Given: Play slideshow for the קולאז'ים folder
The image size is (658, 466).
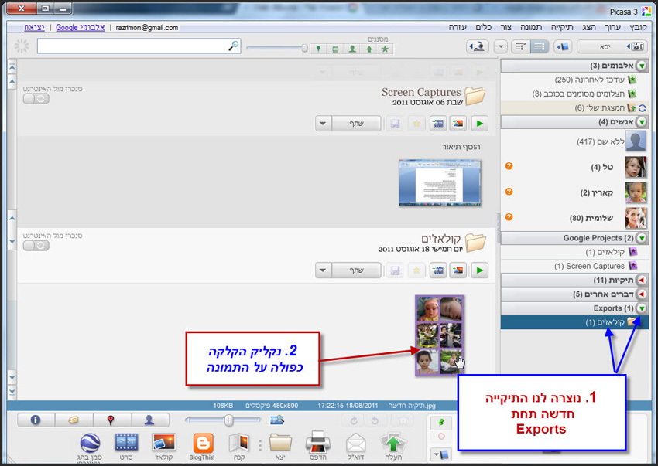Looking at the screenshot, I should click(480, 270).
